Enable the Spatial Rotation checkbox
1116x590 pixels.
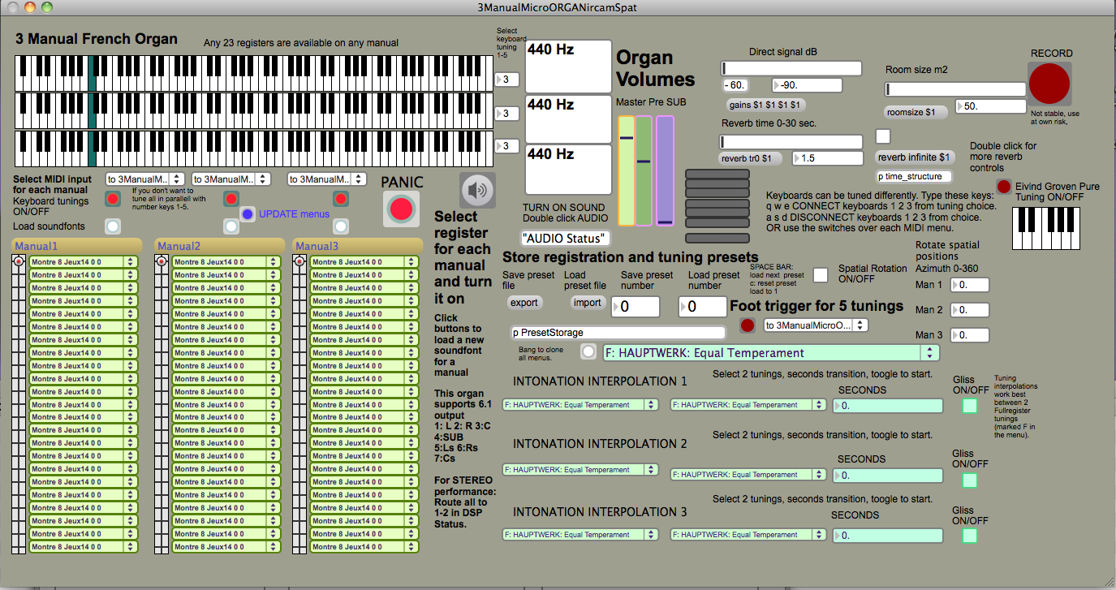coord(821,274)
